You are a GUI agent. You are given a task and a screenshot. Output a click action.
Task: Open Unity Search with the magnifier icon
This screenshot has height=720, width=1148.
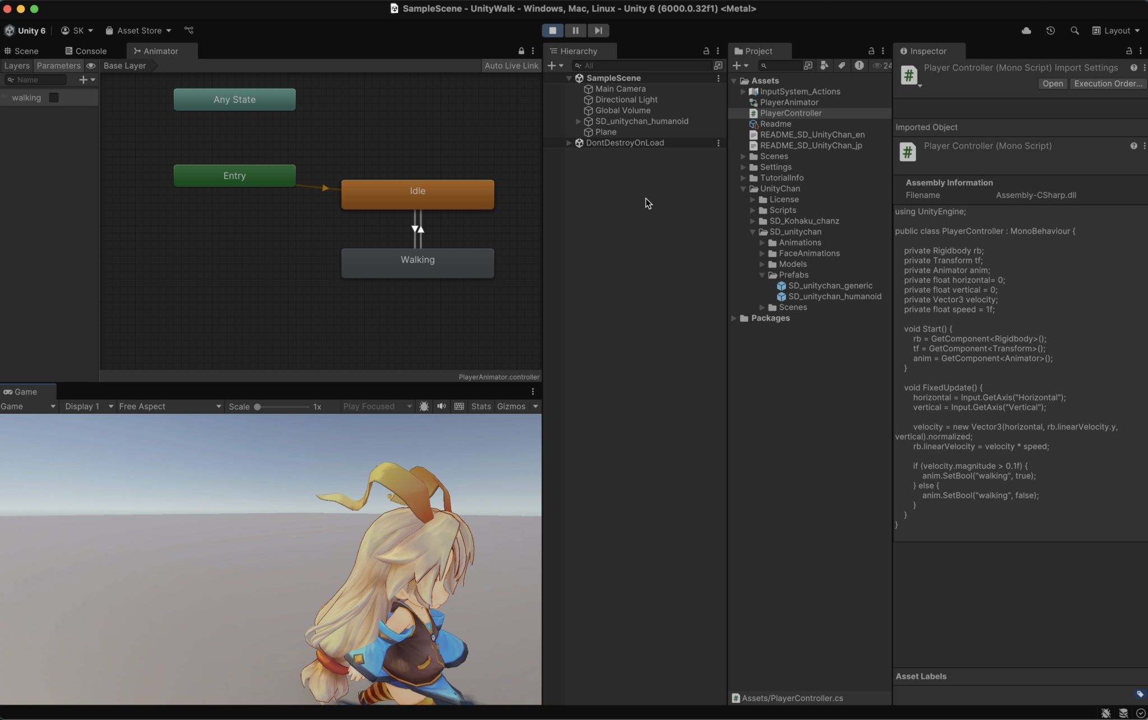click(x=1075, y=31)
